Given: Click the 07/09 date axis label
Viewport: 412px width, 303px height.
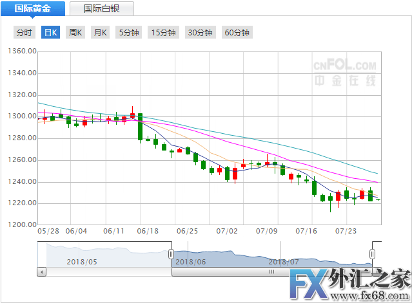Looking at the screenshot, I should pos(267,231).
